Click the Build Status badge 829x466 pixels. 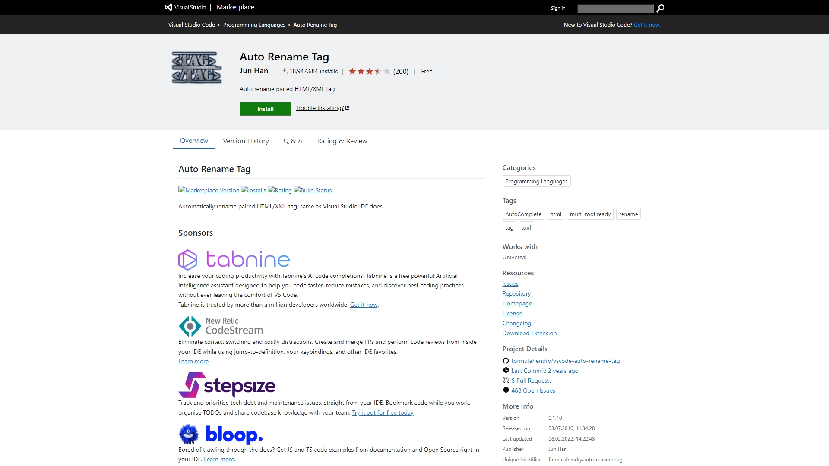click(x=313, y=190)
